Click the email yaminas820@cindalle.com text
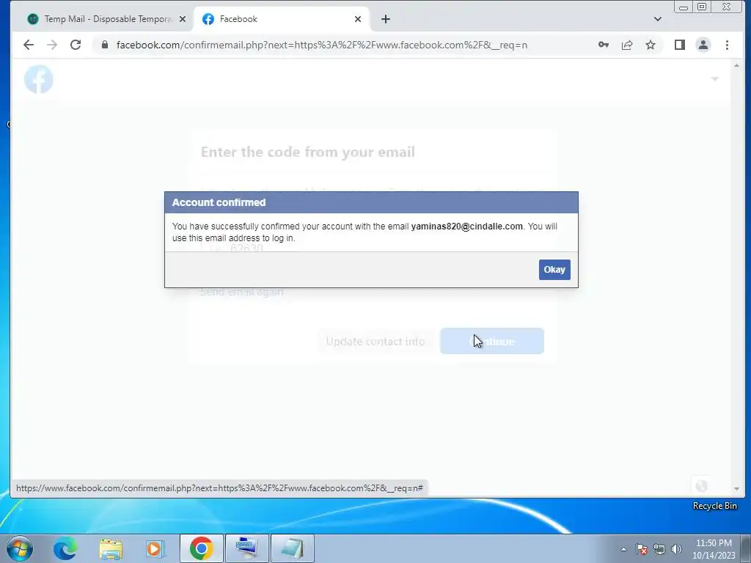 (x=467, y=227)
